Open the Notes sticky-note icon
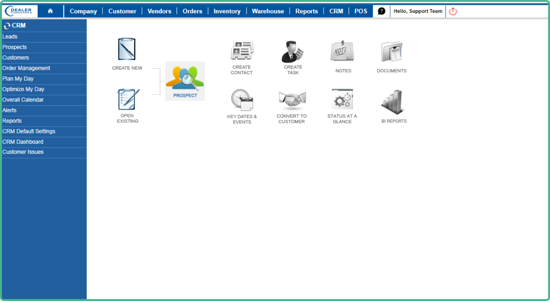The width and height of the screenshot is (550, 301). point(342,51)
